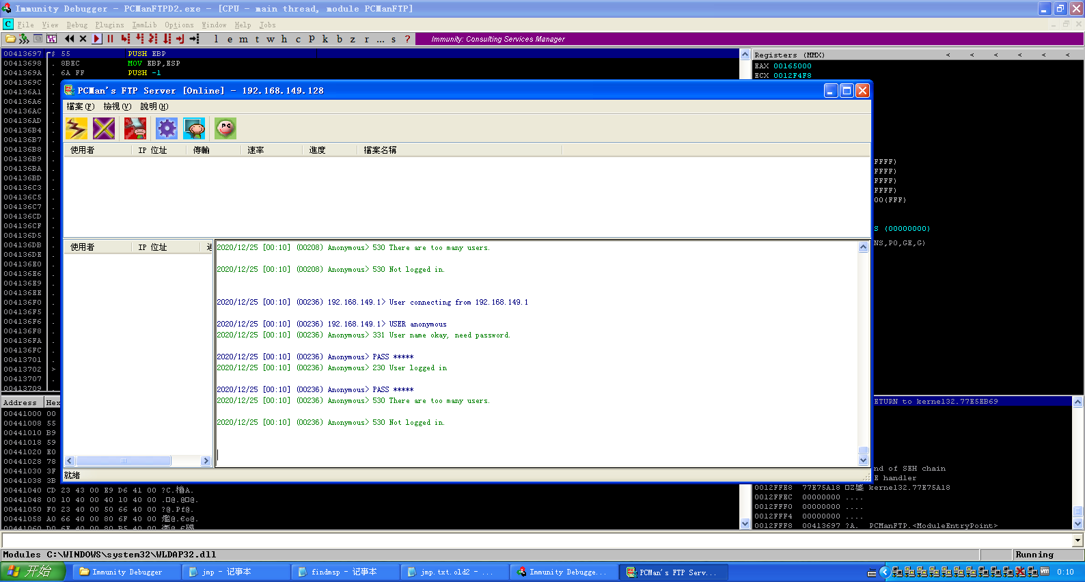Show executable modules with the e button

point(230,39)
